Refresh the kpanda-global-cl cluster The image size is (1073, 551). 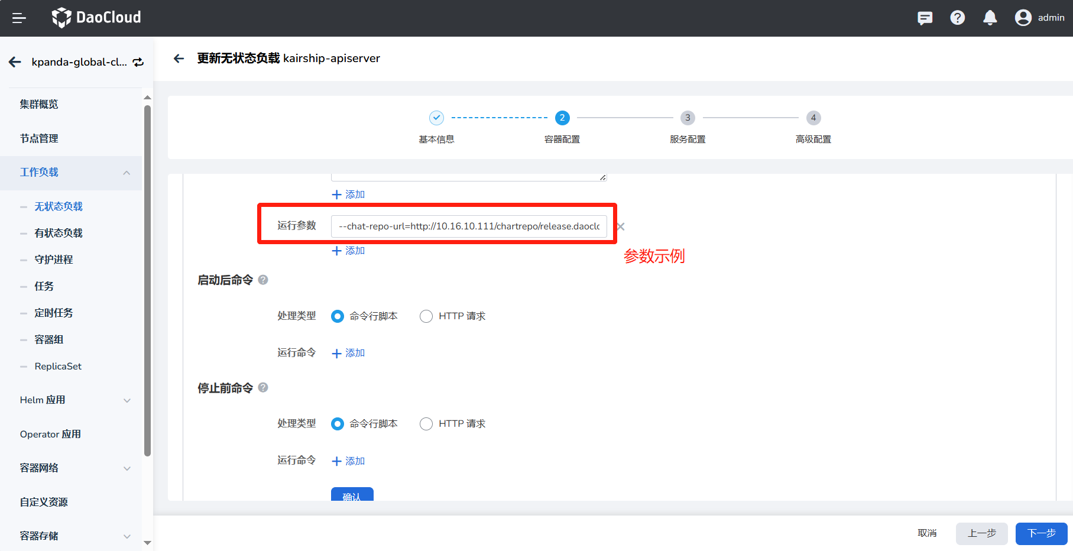click(138, 61)
